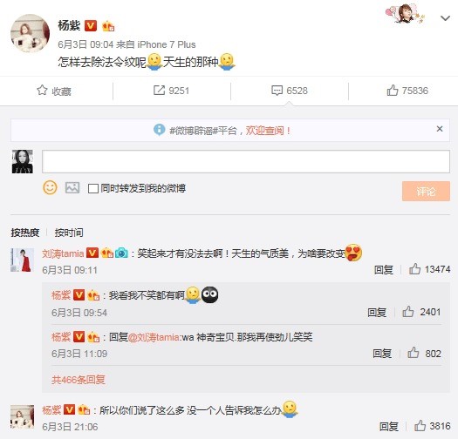Open comments via icon showing 6528
Viewport: 458px width, 439px height.
pos(277,91)
